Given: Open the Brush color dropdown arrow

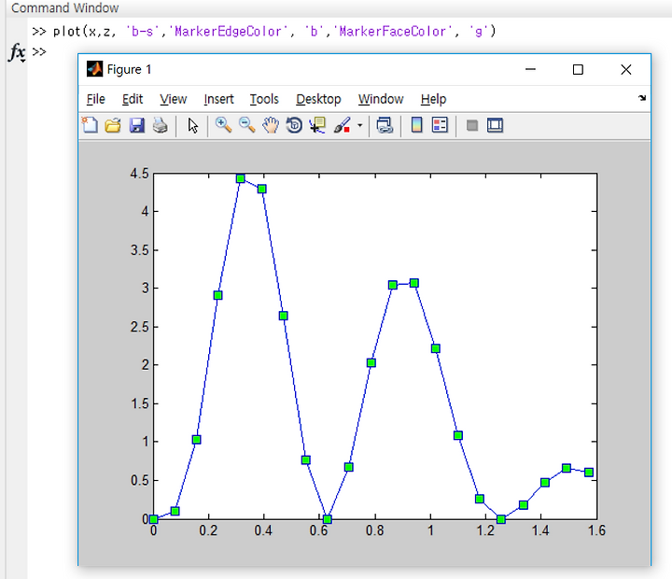Looking at the screenshot, I should tap(360, 126).
